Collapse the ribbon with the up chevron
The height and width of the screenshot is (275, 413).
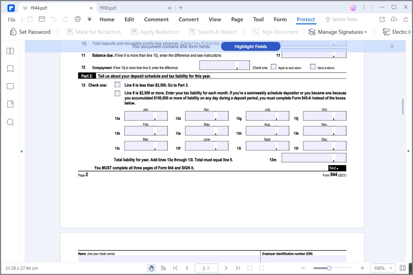tap(406, 19)
